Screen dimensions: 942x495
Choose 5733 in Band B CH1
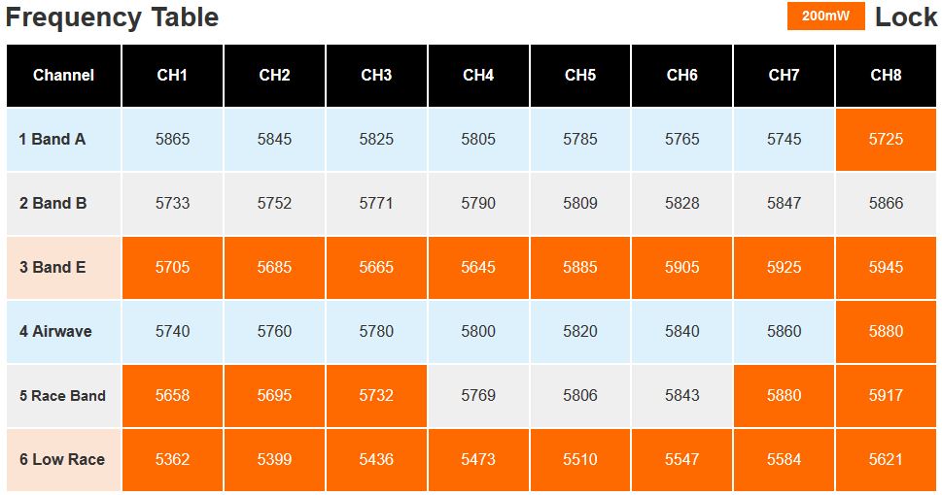(x=172, y=204)
